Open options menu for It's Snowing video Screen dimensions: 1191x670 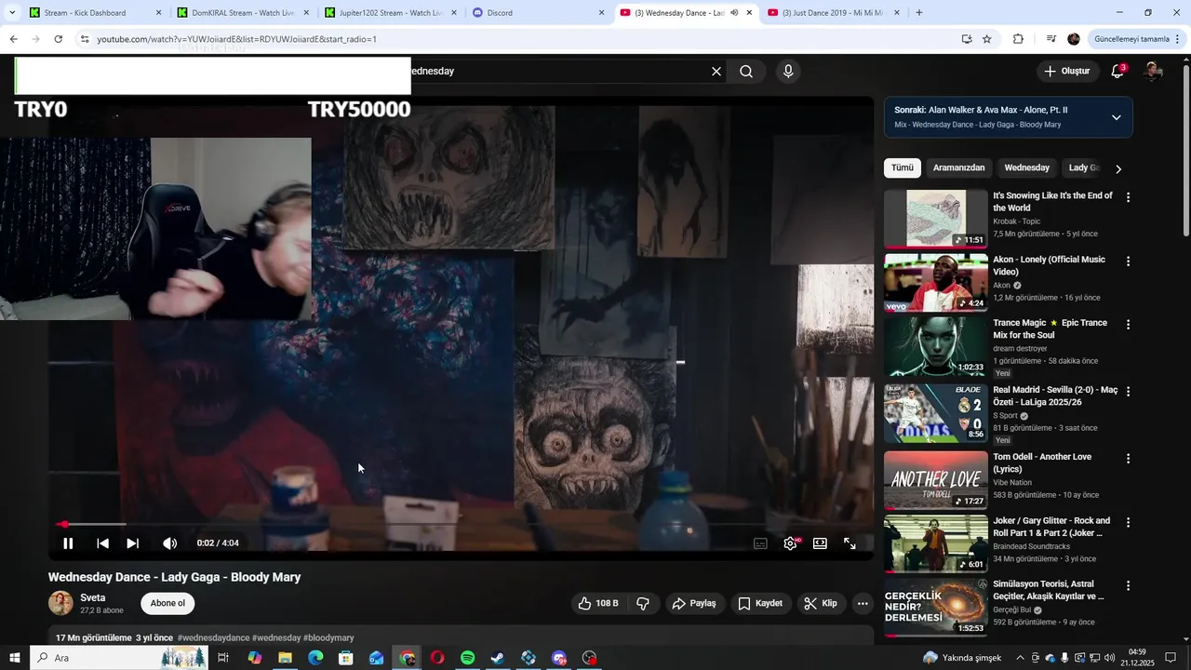tap(1128, 197)
